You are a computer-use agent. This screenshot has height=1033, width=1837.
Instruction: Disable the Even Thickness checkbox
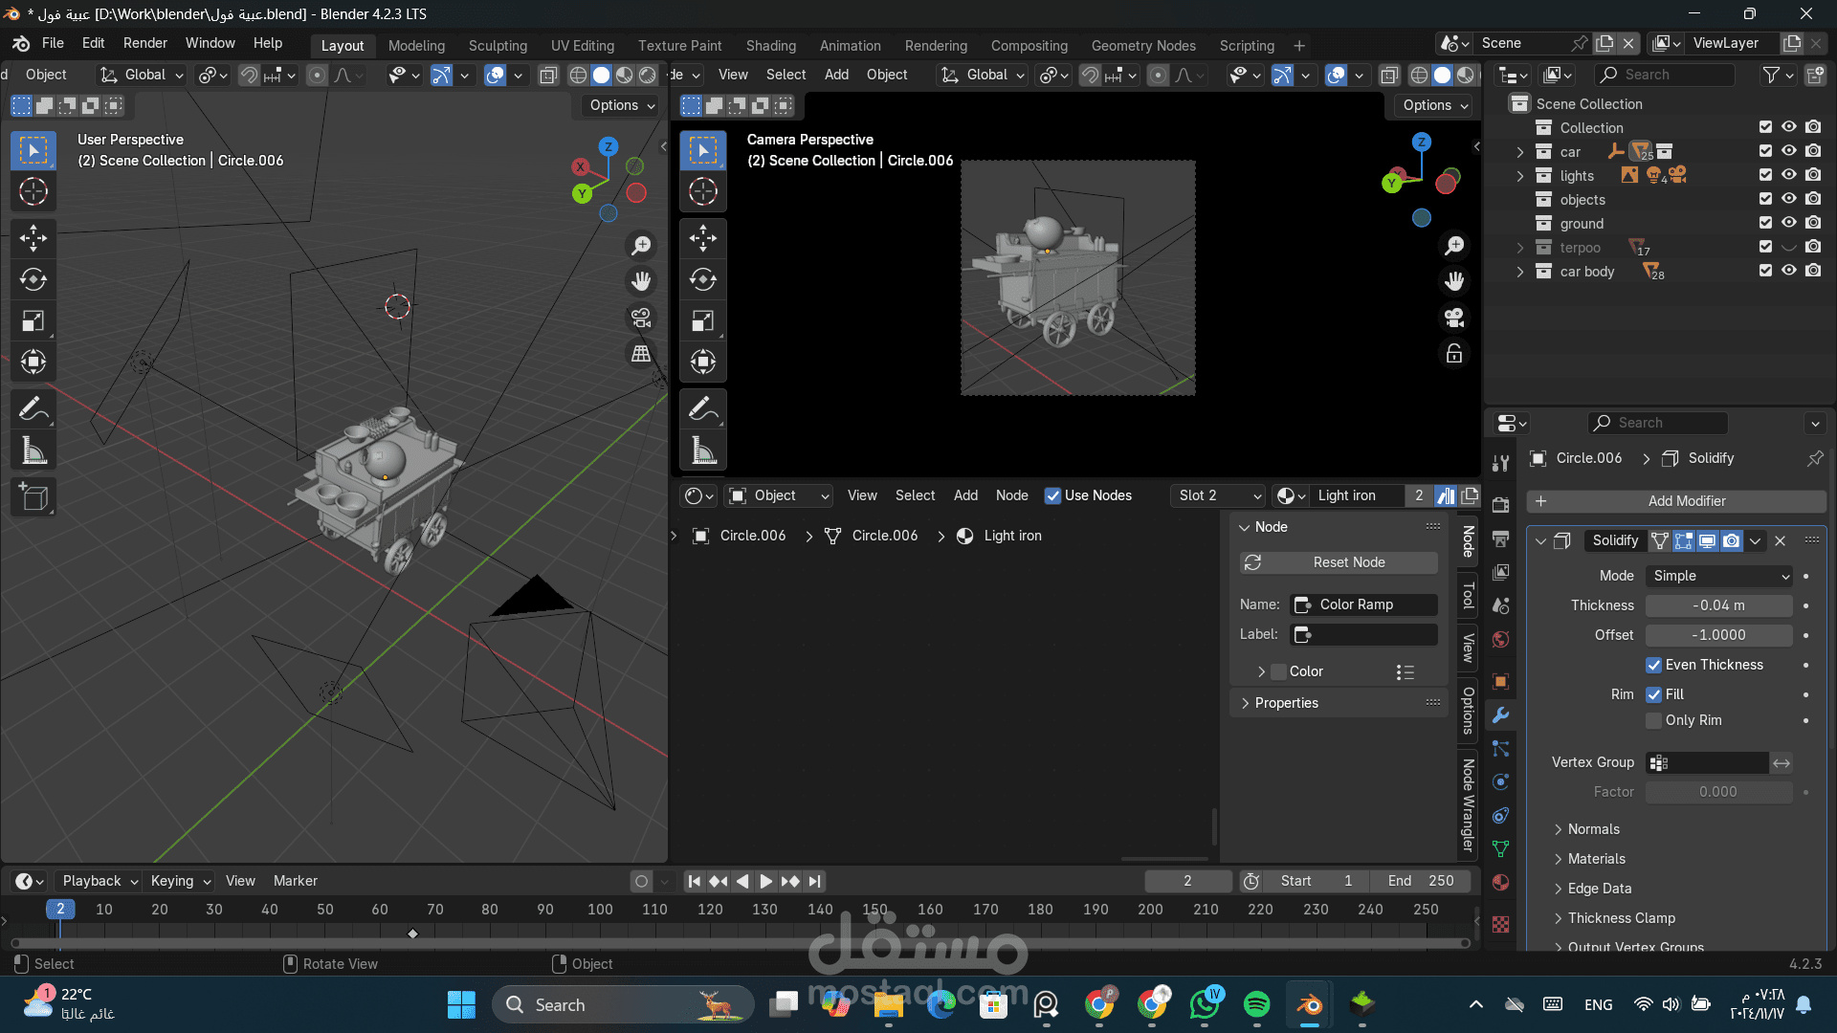(x=1653, y=665)
